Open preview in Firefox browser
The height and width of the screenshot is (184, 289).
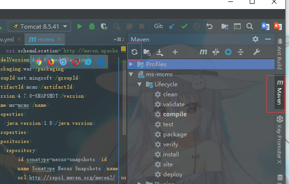point(51,62)
